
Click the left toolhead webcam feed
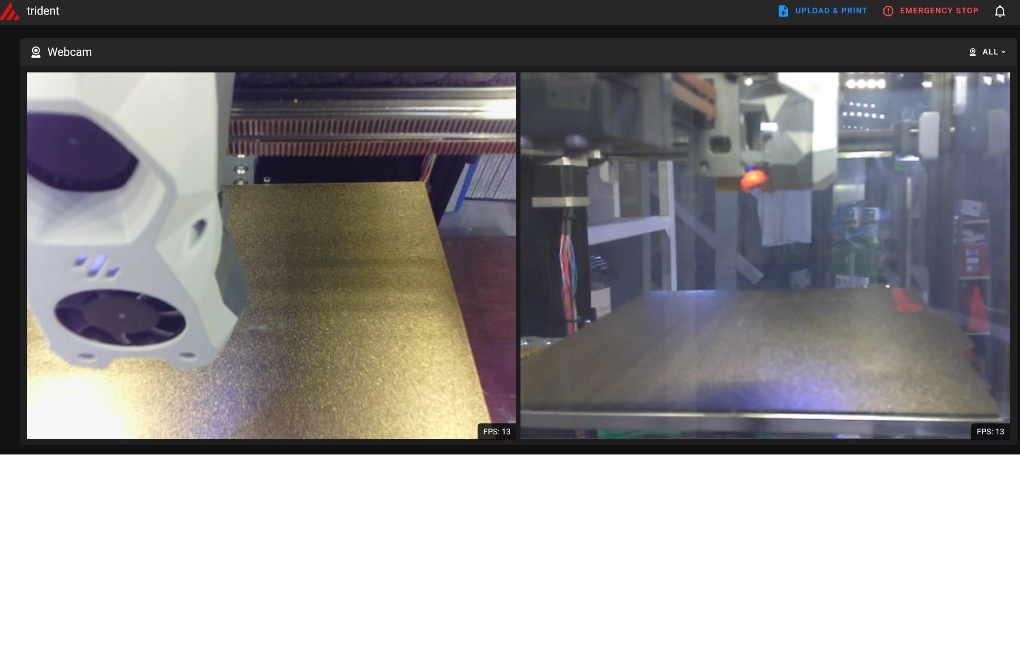pos(271,256)
